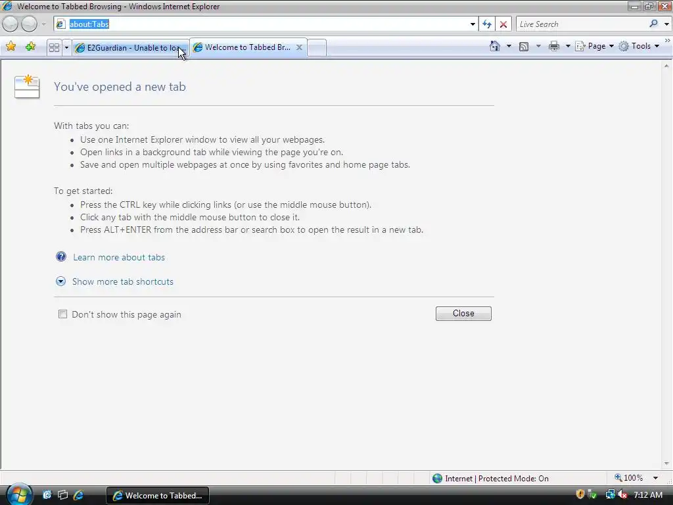Click the Close button on page
The image size is (673, 505).
tap(463, 314)
